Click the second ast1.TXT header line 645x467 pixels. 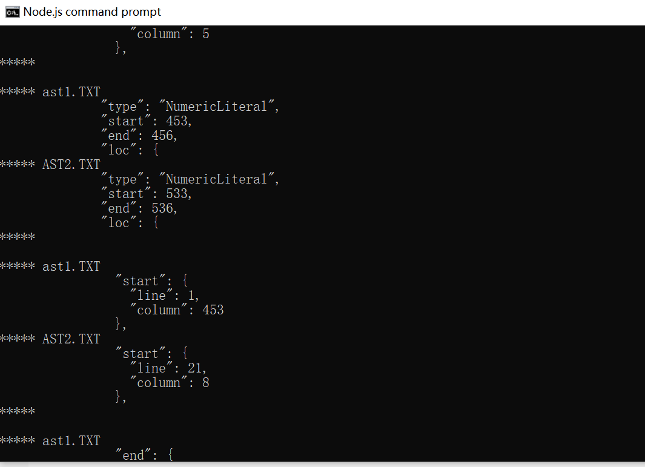pos(50,267)
